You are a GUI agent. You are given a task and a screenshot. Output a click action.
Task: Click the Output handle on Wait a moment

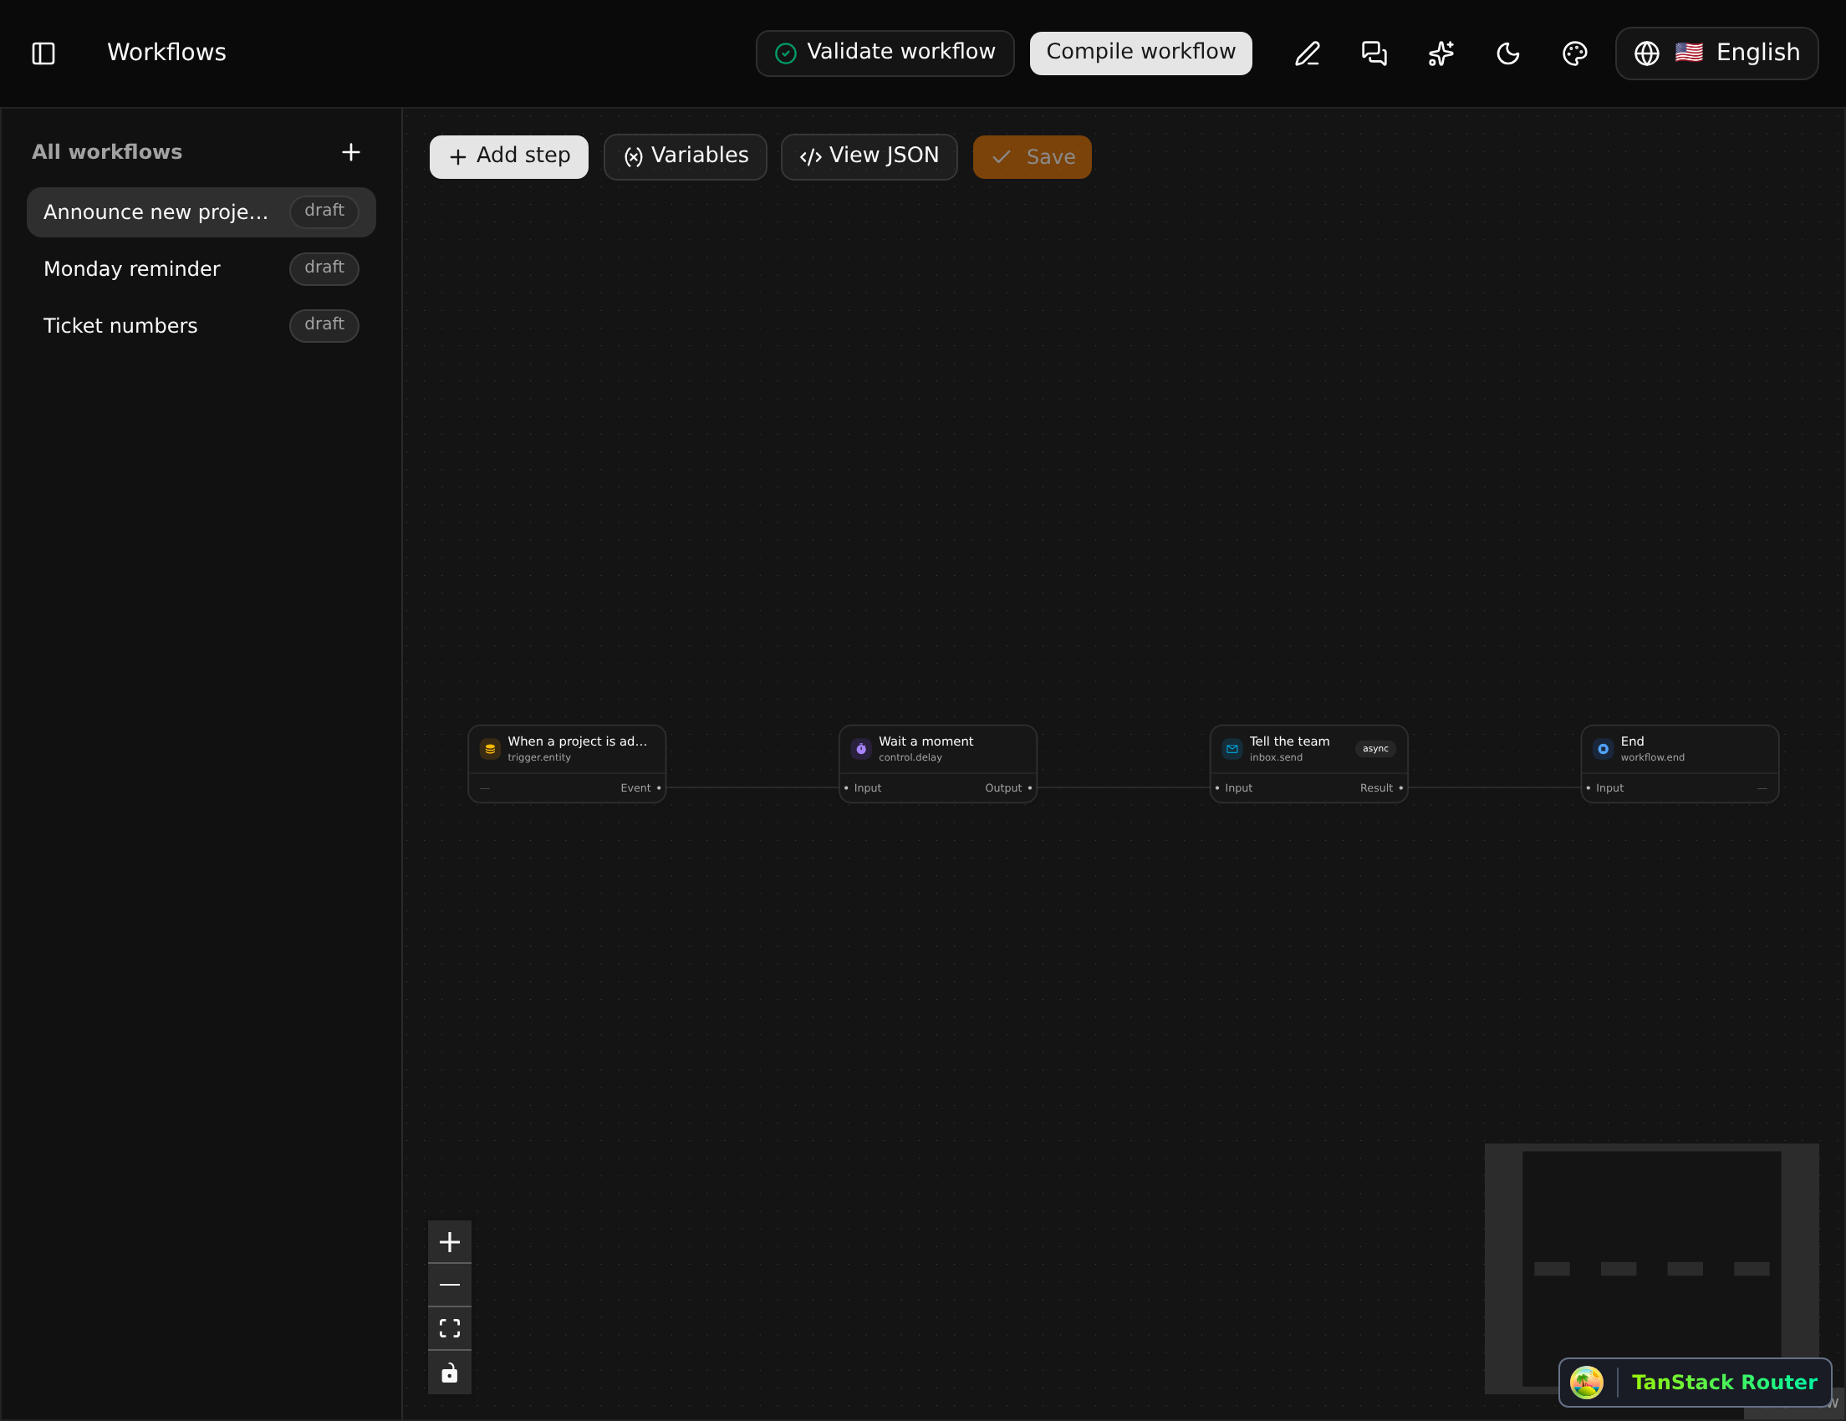point(1030,788)
